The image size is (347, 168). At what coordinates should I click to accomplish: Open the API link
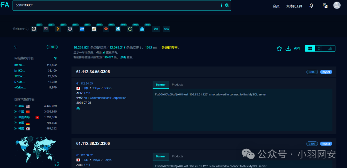[297, 49]
